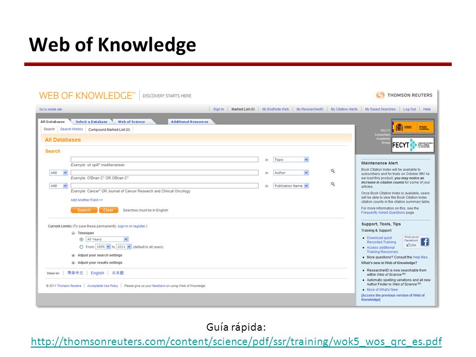Click the feedback link in footer
Screen dimensions: 476x357
(159, 286)
